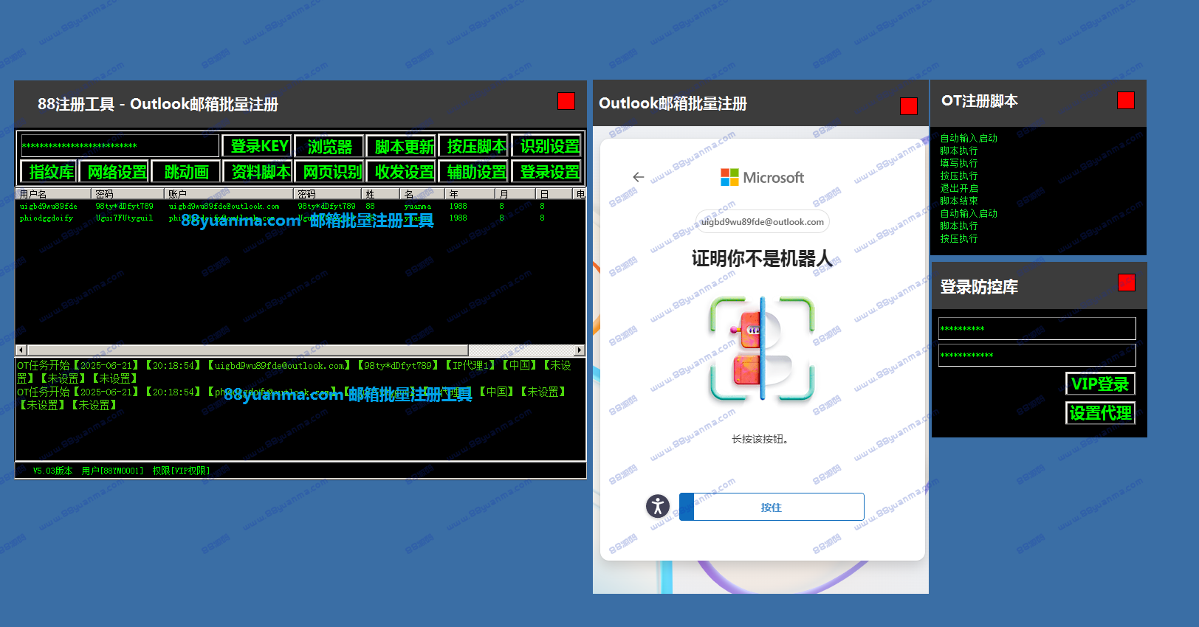The width and height of the screenshot is (1199, 627).
Task: Click 脚本更新 to update scripts
Action: [402, 146]
